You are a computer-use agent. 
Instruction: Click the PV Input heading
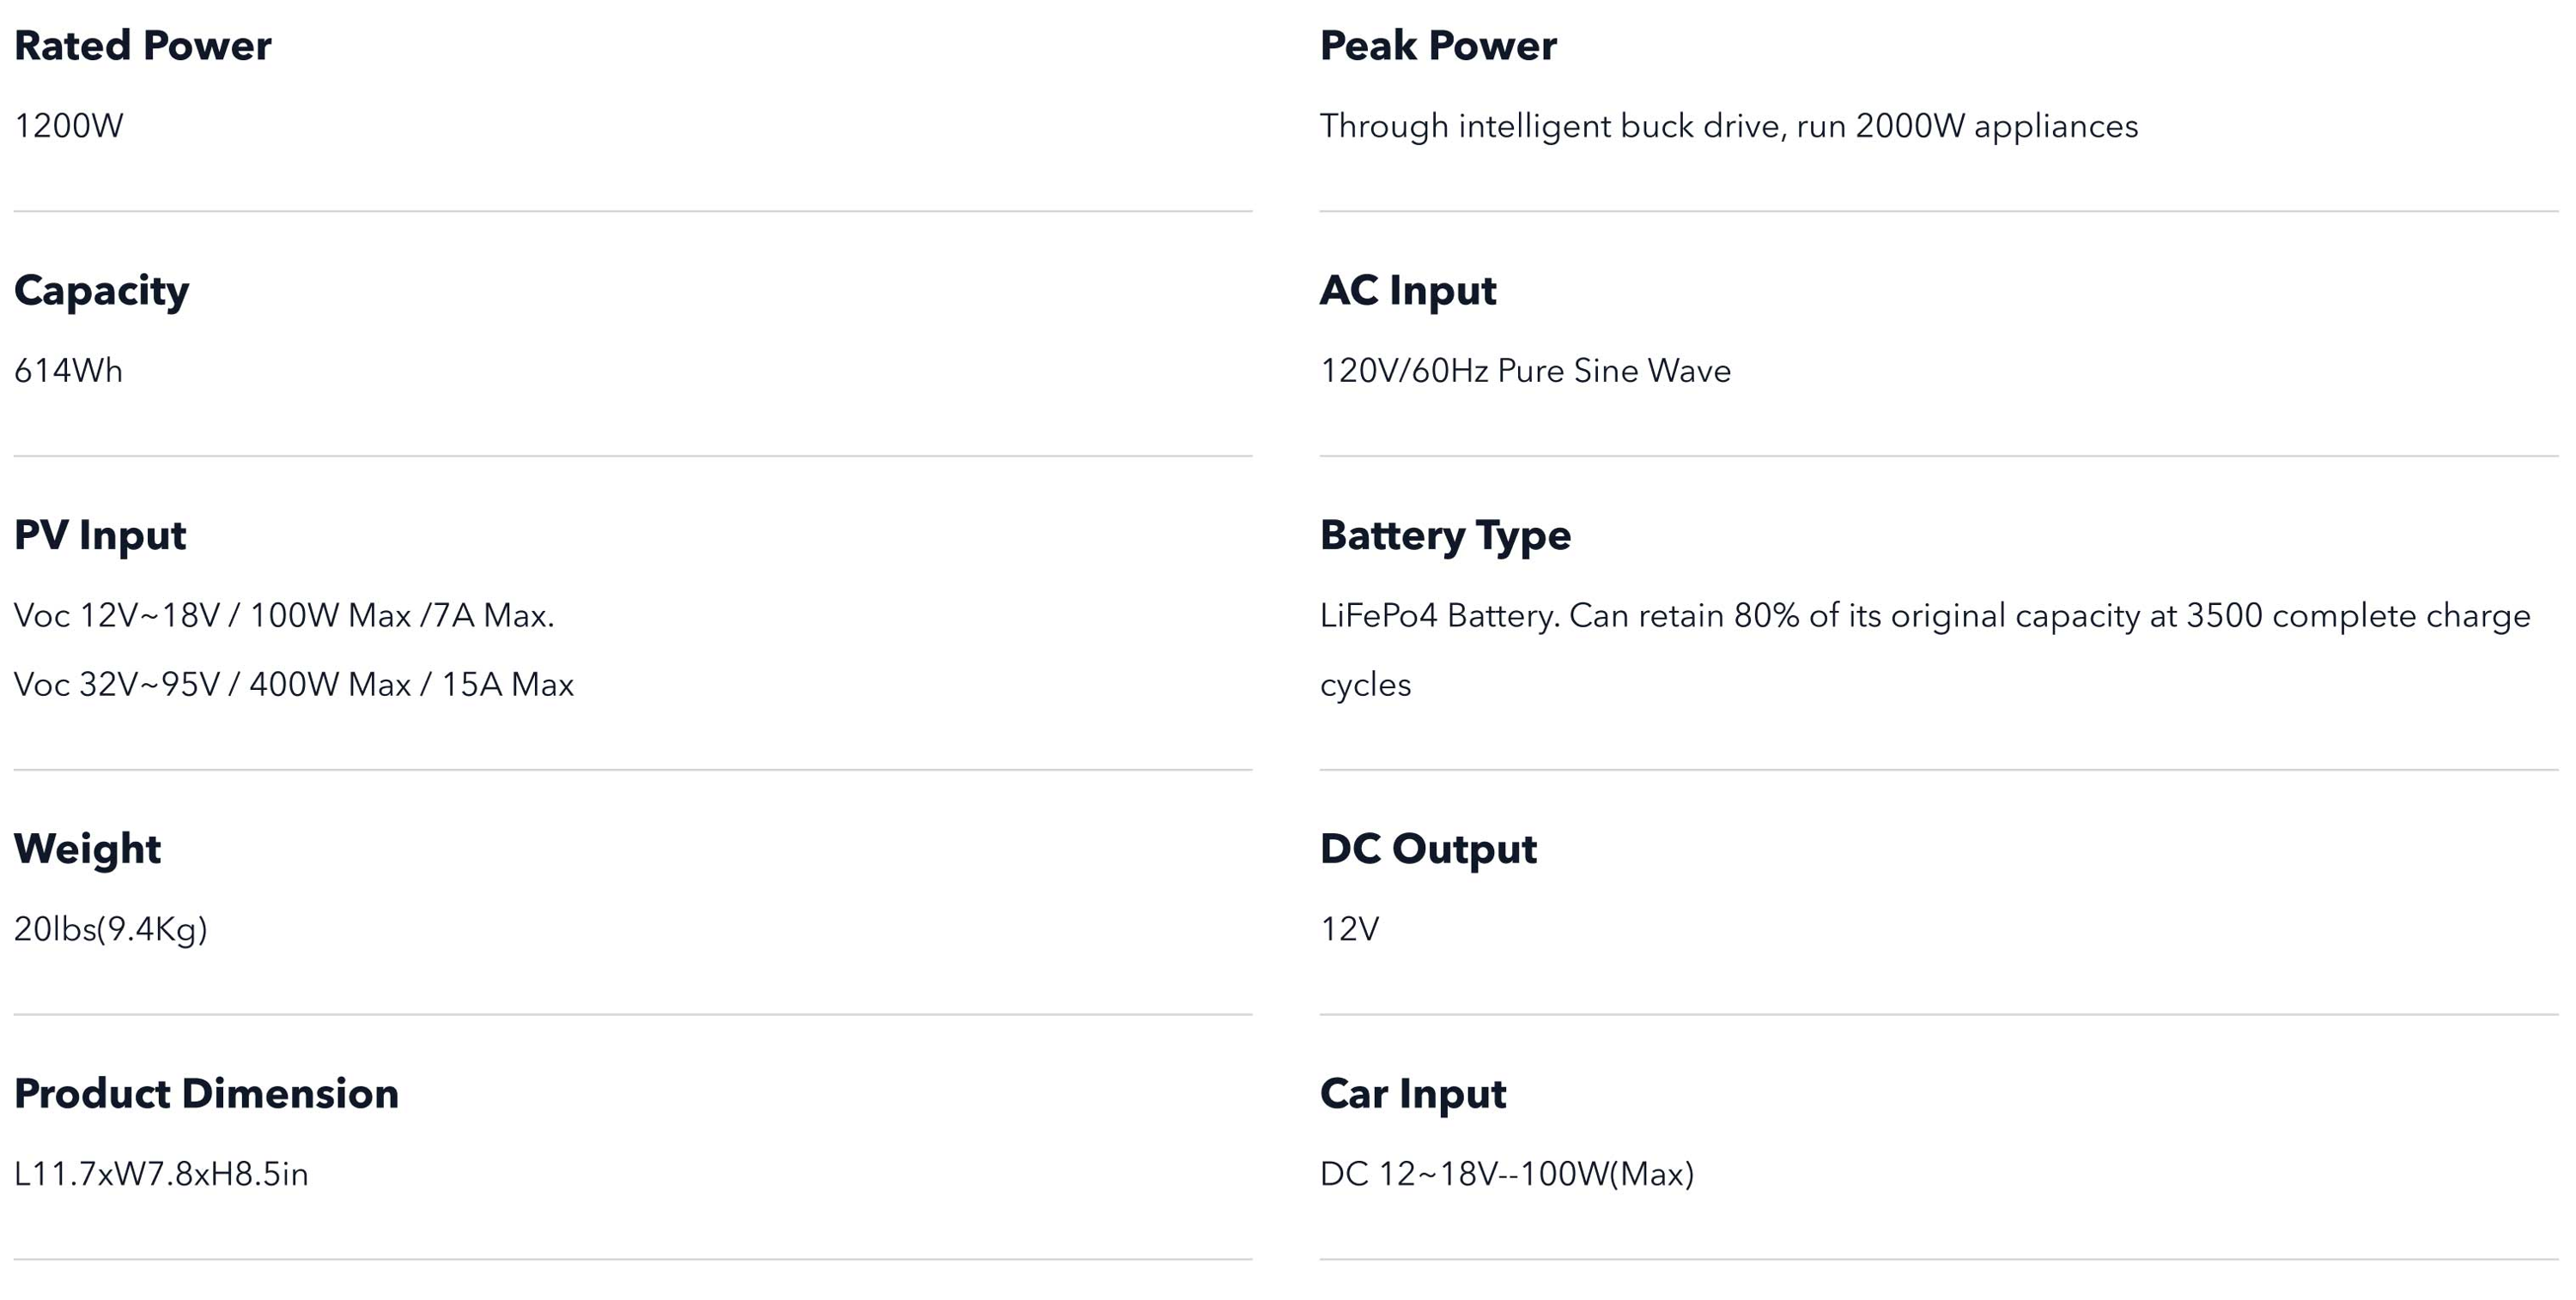point(100,535)
